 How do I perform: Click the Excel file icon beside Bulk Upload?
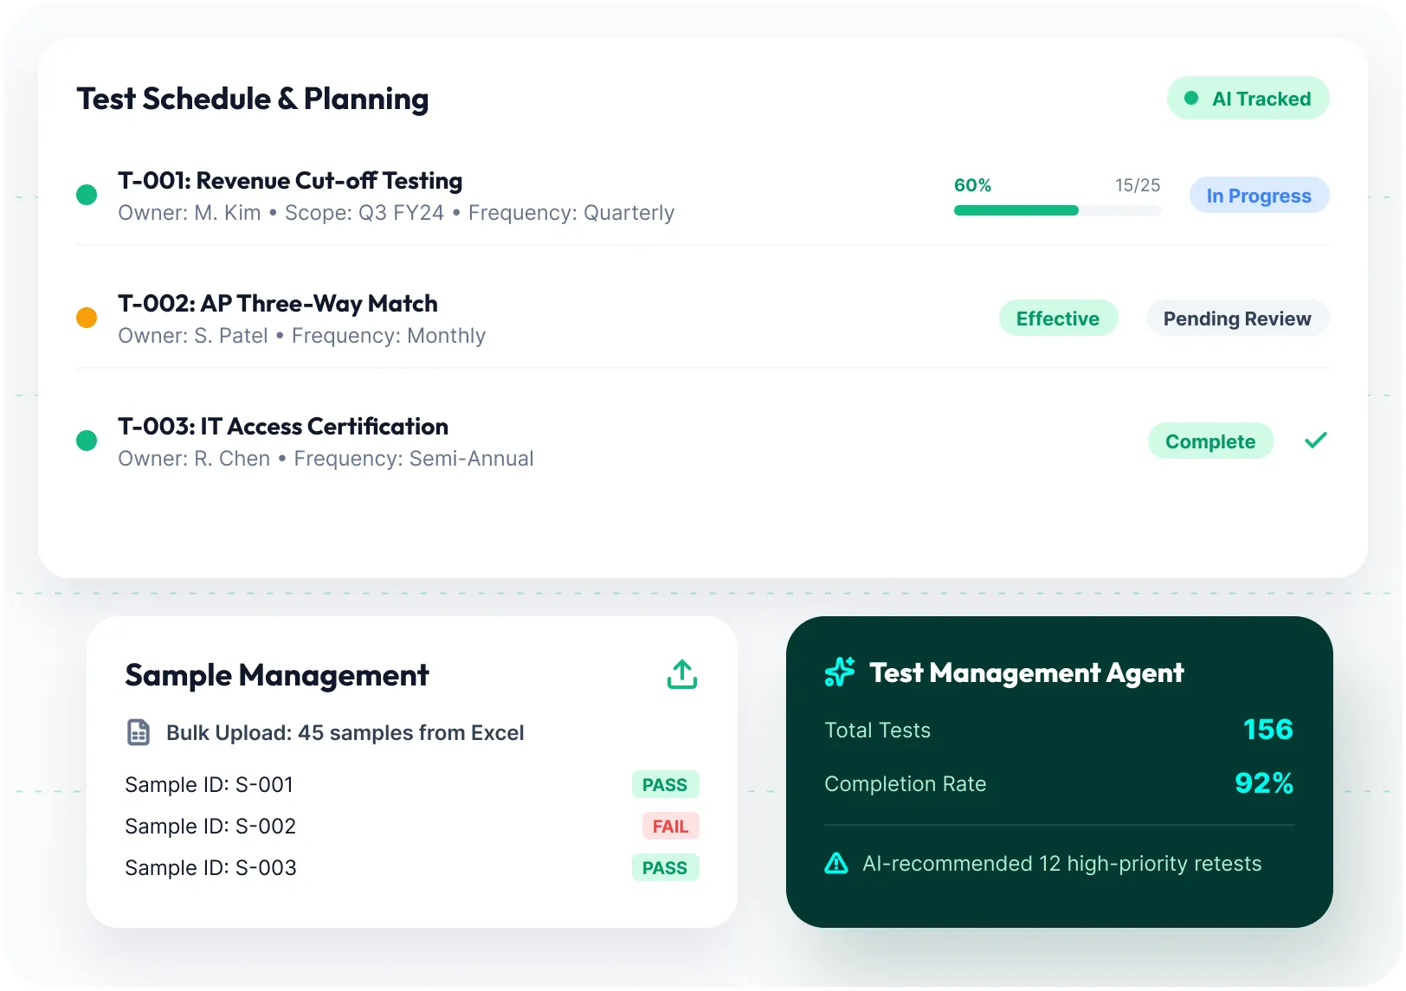139,732
